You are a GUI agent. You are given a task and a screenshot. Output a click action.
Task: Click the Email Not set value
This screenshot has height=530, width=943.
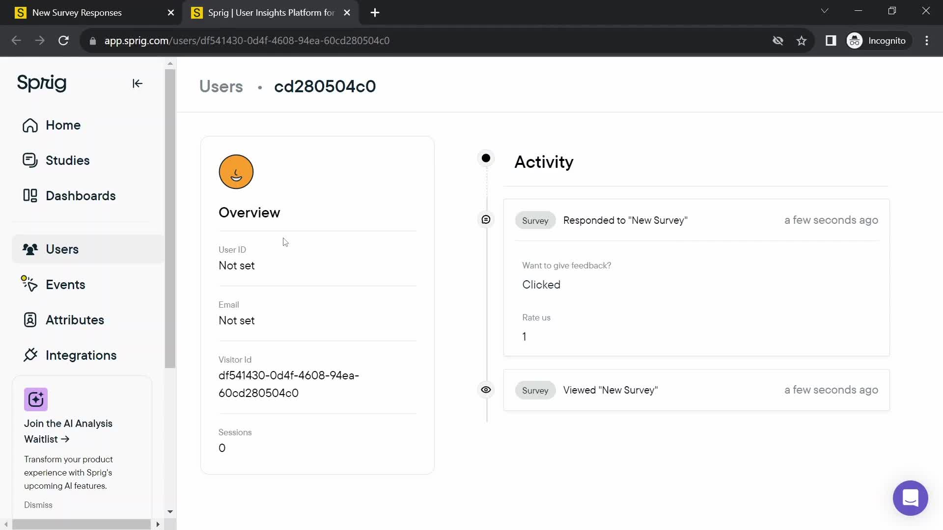(x=236, y=320)
